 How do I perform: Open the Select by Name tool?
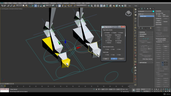point(26,6)
